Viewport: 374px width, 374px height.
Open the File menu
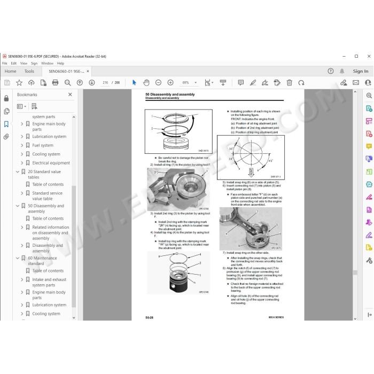pyautogui.click(x=4, y=63)
